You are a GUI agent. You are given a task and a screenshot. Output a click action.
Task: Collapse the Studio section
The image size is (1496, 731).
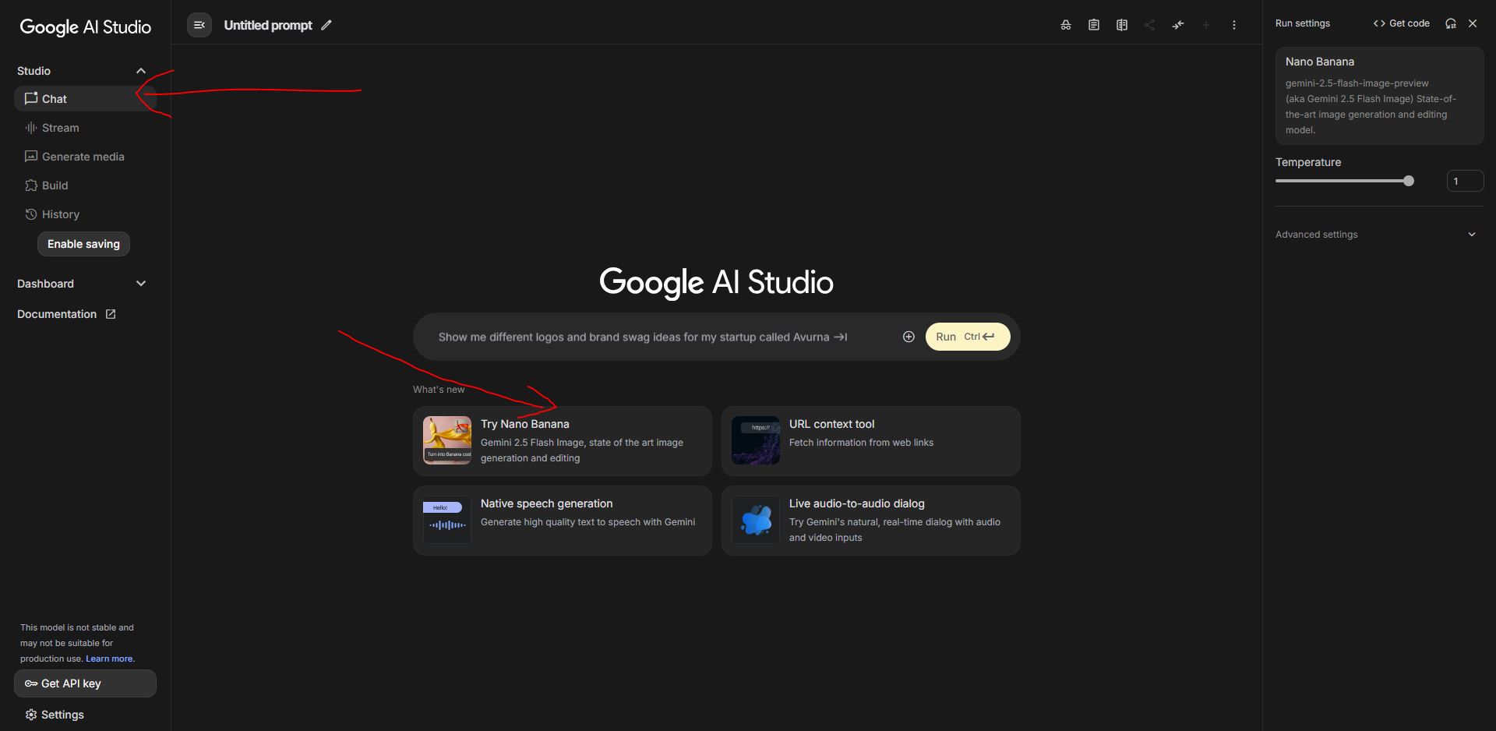141,70
